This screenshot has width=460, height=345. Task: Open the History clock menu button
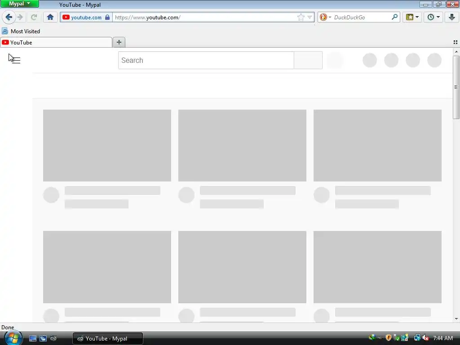[x=433, y=18]
